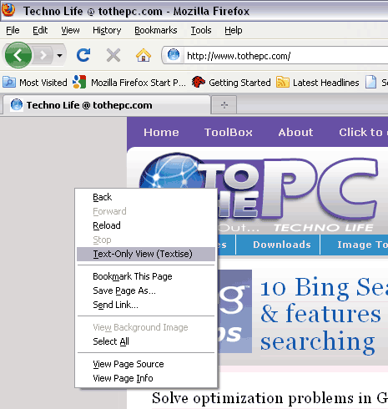Open the Bookmarks menu
The width and height of the screenshot is (388, 409).
[156, 30]
